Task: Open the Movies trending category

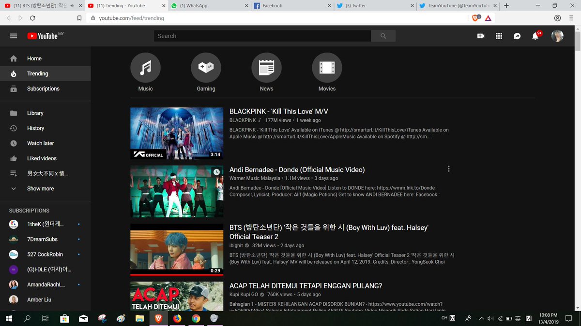Action: (x=327, y=72)
